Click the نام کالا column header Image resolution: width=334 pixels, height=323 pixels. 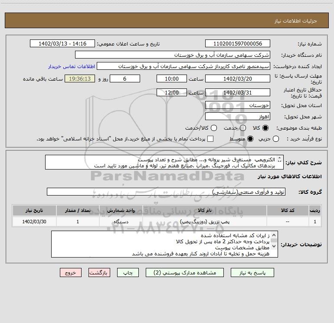coord(204,210)
